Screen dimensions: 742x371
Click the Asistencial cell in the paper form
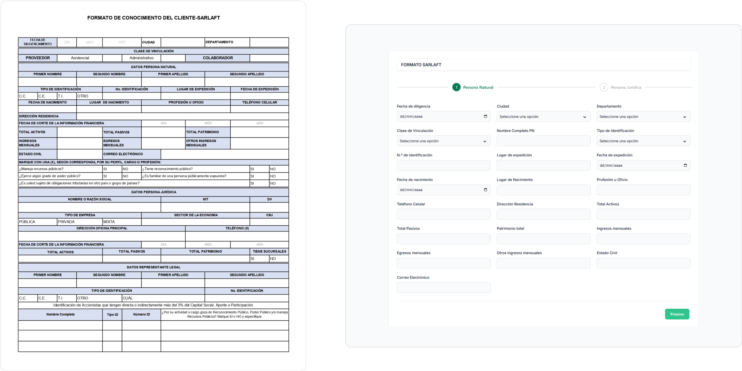click(x=80, y=58)
